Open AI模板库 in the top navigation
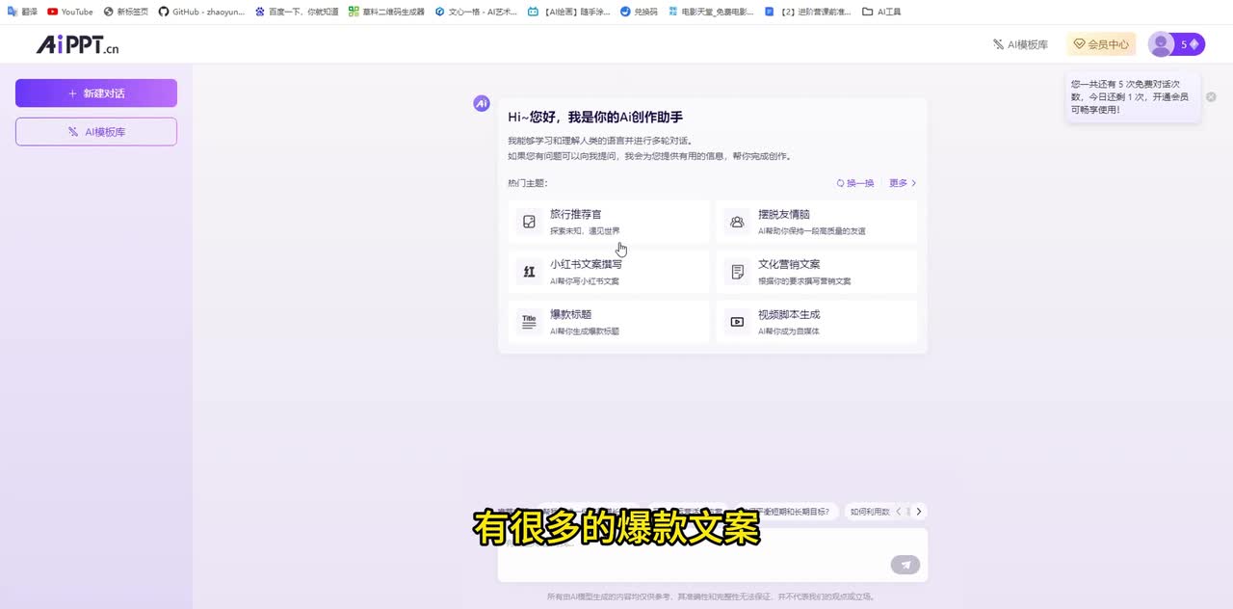Screen dimensions: 1233x609 pyautogui.click(x=1020, y=44)
